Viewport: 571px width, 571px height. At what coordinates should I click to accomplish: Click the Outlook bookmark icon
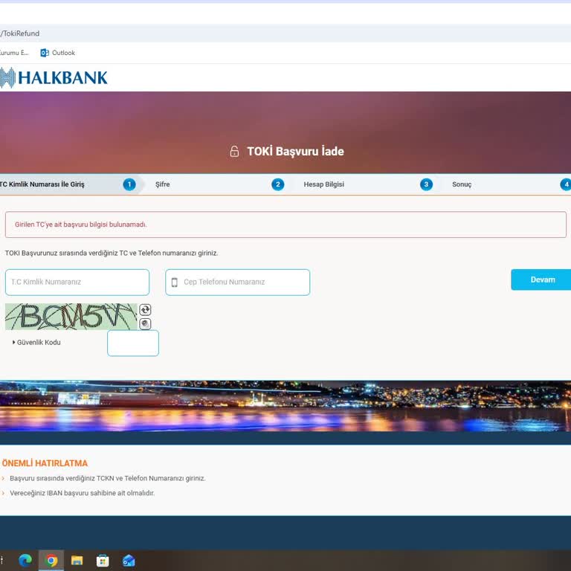pyautogui.click(x=45, y=53)
